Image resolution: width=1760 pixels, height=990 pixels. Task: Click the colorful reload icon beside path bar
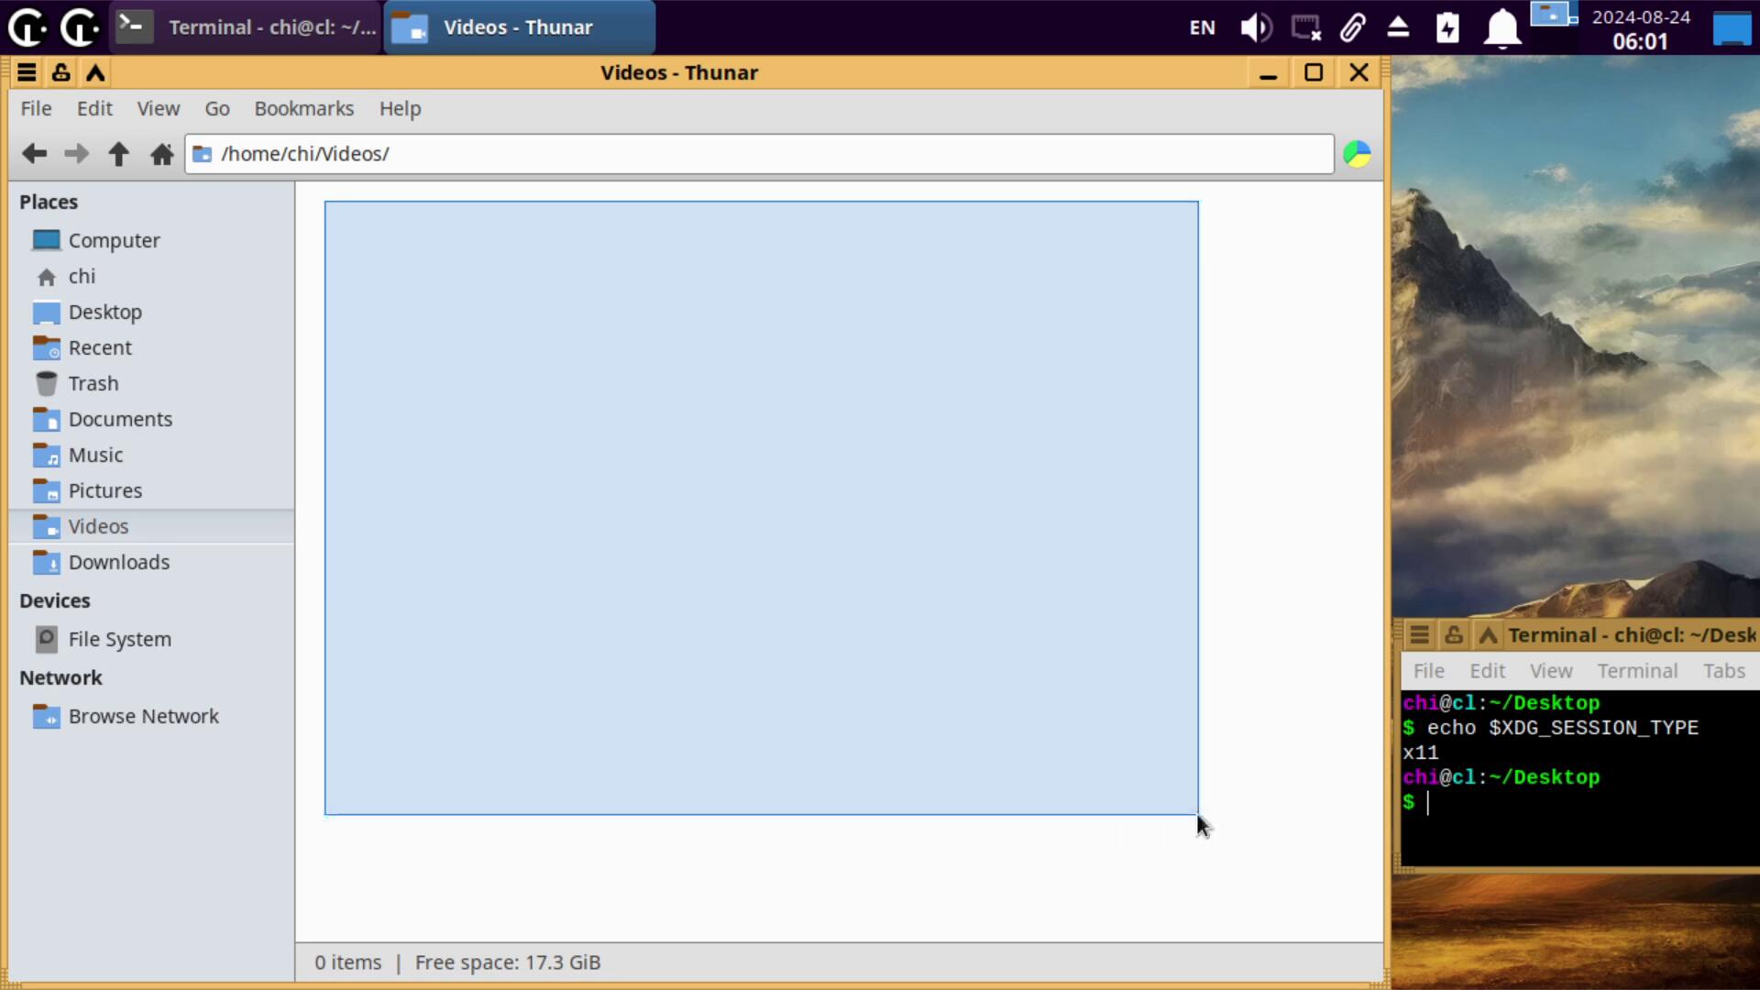click(1357, 154)
